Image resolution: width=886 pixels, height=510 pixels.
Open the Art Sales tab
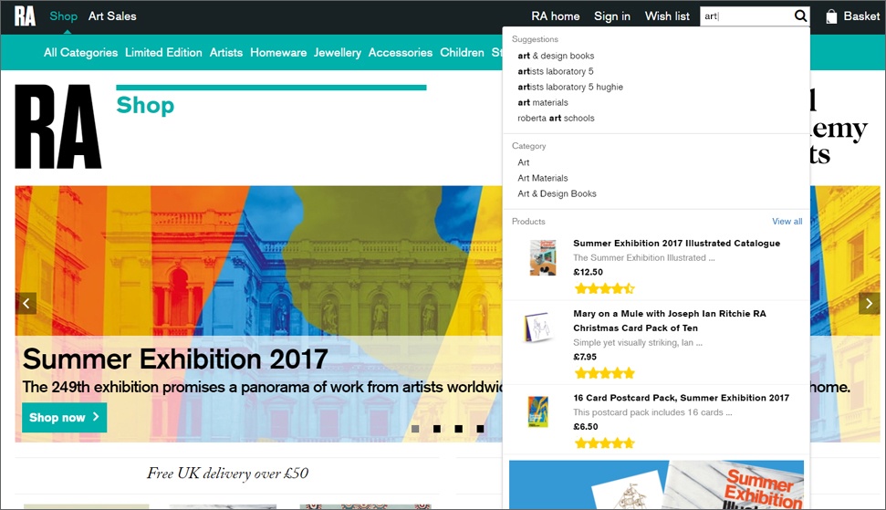112,16
